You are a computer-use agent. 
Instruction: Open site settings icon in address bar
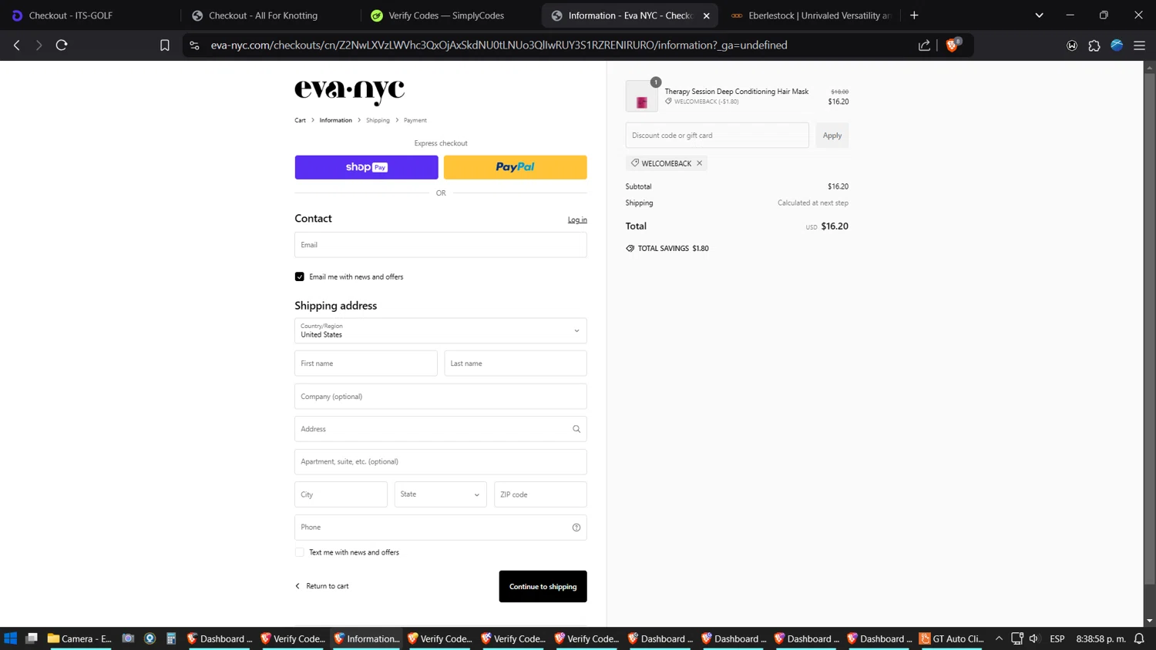coord(194,45)
